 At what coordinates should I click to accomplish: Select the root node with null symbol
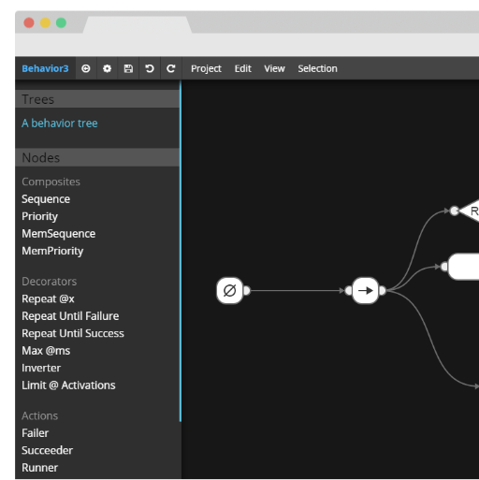pos(230,291)
